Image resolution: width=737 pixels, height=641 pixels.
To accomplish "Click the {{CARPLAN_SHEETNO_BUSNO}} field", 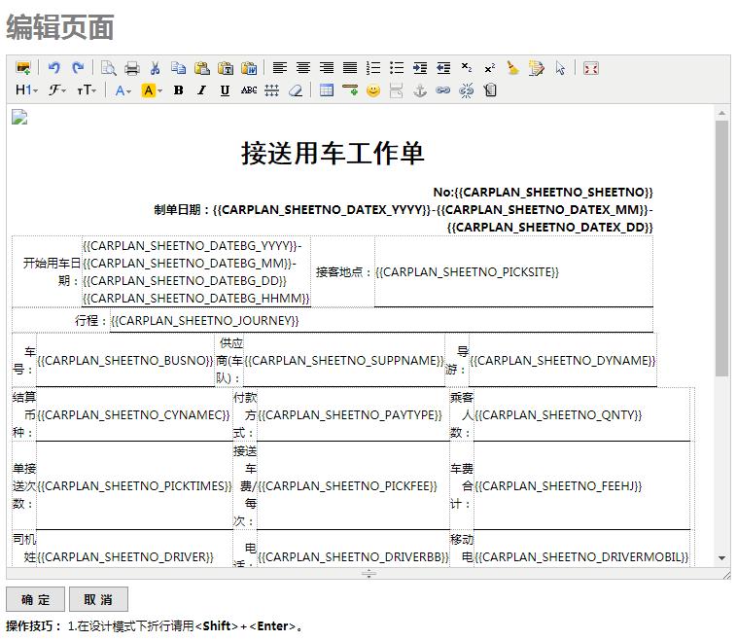I will coord(125,361).
